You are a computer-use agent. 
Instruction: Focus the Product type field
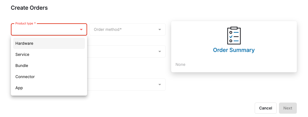coord(49,29)
